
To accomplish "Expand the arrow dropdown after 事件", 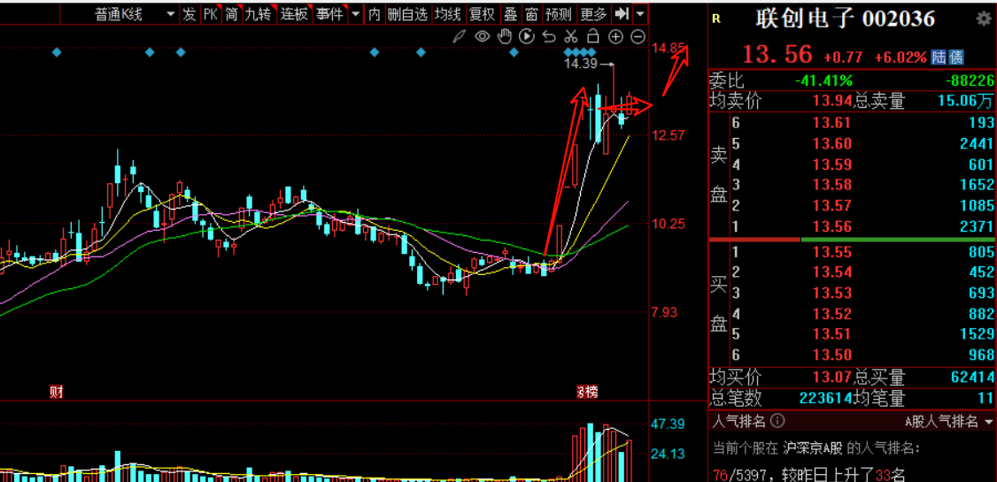I will pyautogui.click(x=355, y=14).
